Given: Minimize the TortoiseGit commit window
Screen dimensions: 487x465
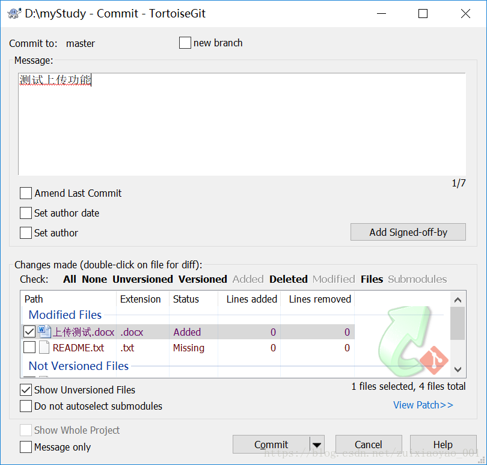Looking at the screenshot, I should click(381, 14).
